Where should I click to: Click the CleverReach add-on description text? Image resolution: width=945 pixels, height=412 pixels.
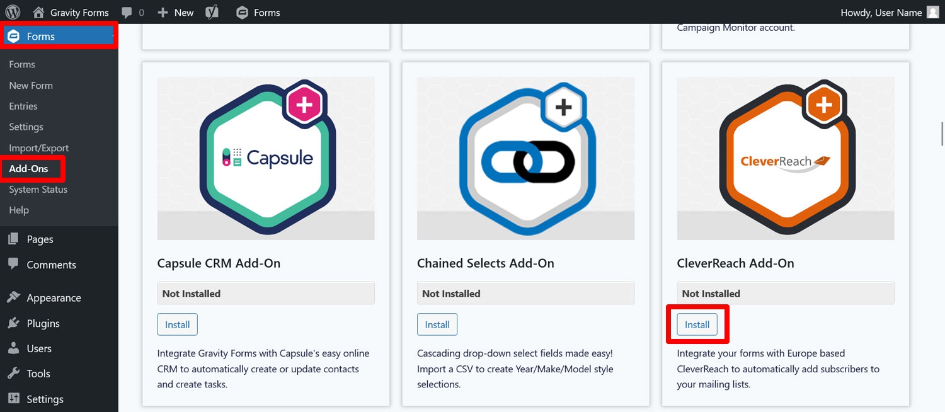pyautogui.click(x=778, y=369)
